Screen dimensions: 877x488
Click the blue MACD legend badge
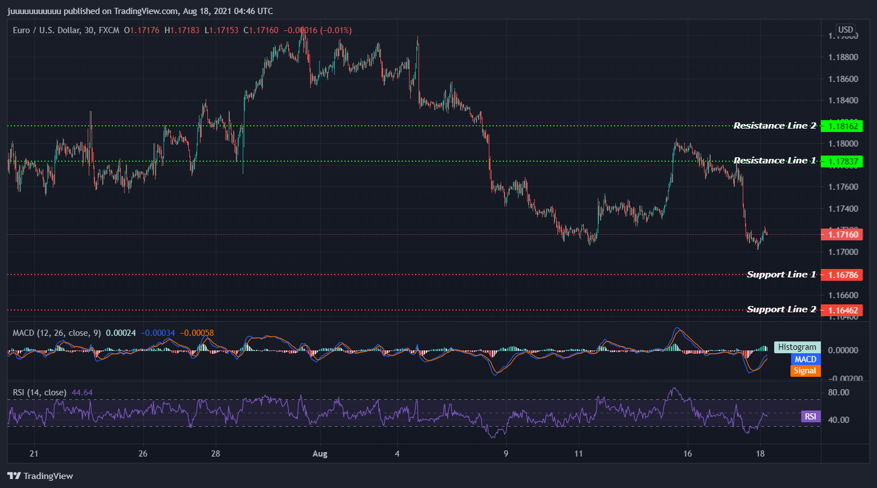pyautogui.click(x=805, y=358)
